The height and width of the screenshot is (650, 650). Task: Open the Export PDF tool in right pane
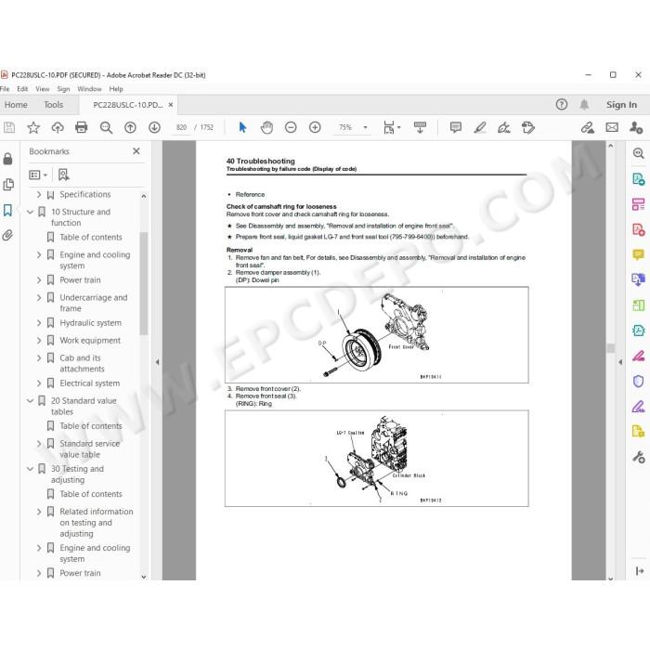pyautogui.click(x=639, y=178)
